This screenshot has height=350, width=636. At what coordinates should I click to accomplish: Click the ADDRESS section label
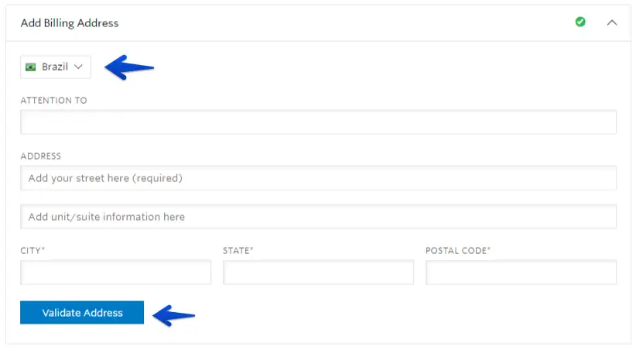click(x=41, y=156)
